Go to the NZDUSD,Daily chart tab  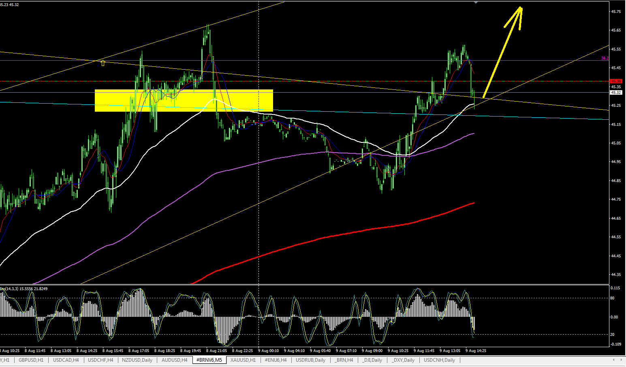click(137, 360)
